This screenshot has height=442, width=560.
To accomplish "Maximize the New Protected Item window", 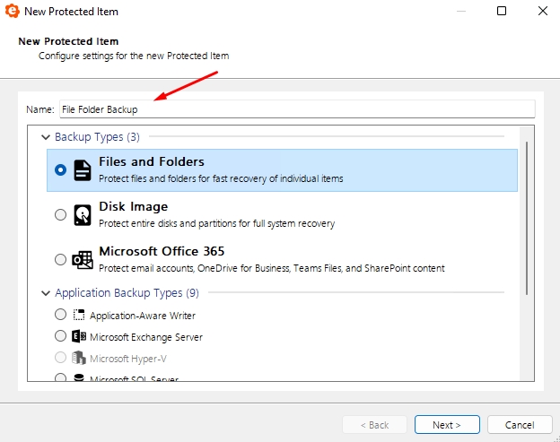I will pyautogui.click(x=502, y=11).
